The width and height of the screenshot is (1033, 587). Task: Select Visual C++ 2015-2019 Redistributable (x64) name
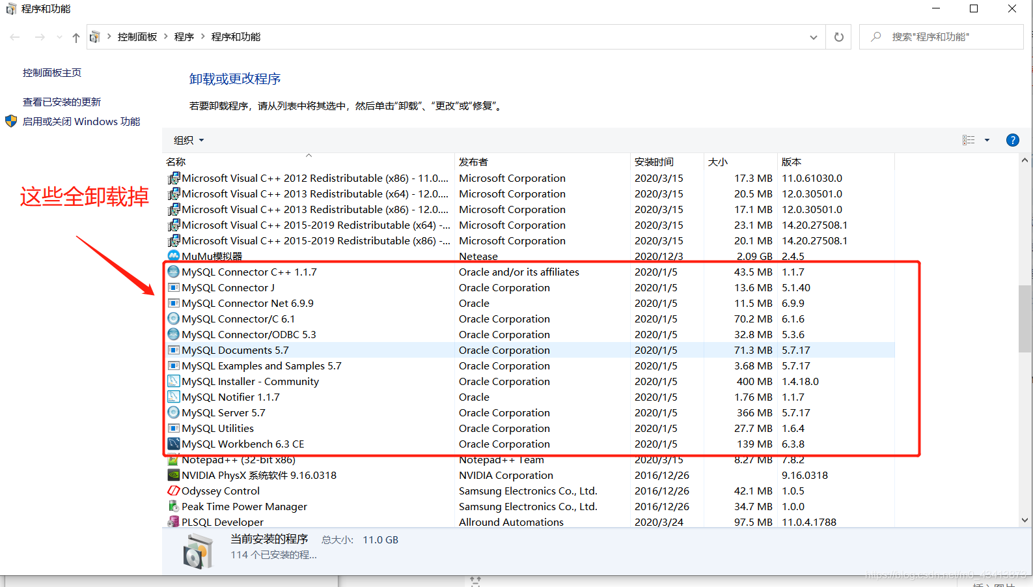(x=316, y=225)
